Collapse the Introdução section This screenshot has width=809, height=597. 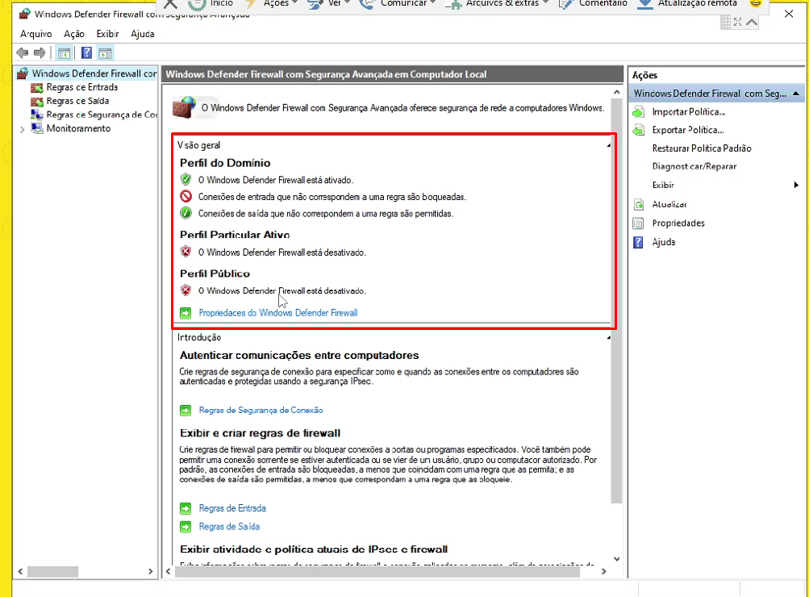tap(608, 338)
